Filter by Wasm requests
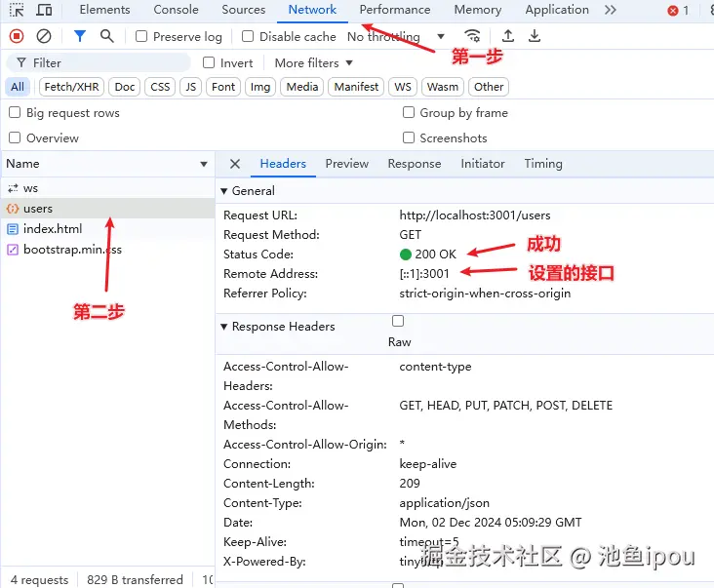 tap(443, 87)
